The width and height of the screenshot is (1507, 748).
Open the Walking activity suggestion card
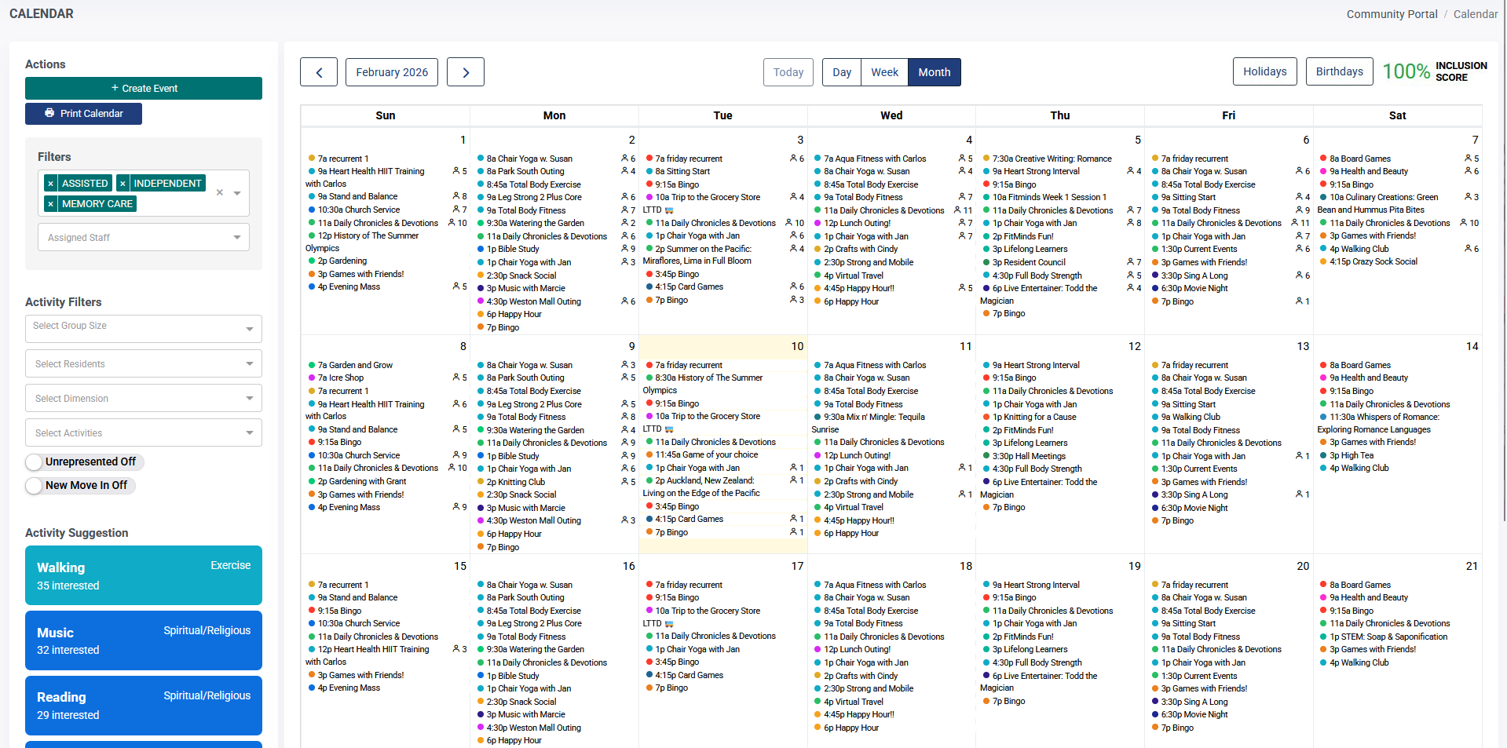point(144,575)
